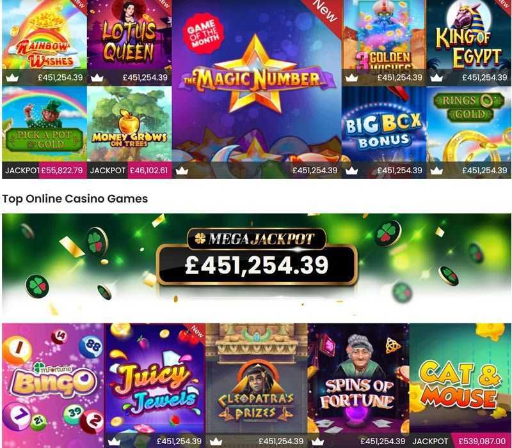
Task: Open the mFortune Bingo game
Action: (x=53, y=385)
